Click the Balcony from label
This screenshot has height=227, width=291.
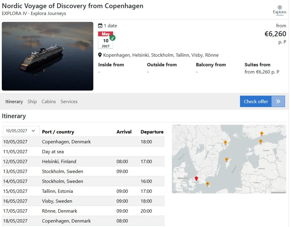[211, 64]
